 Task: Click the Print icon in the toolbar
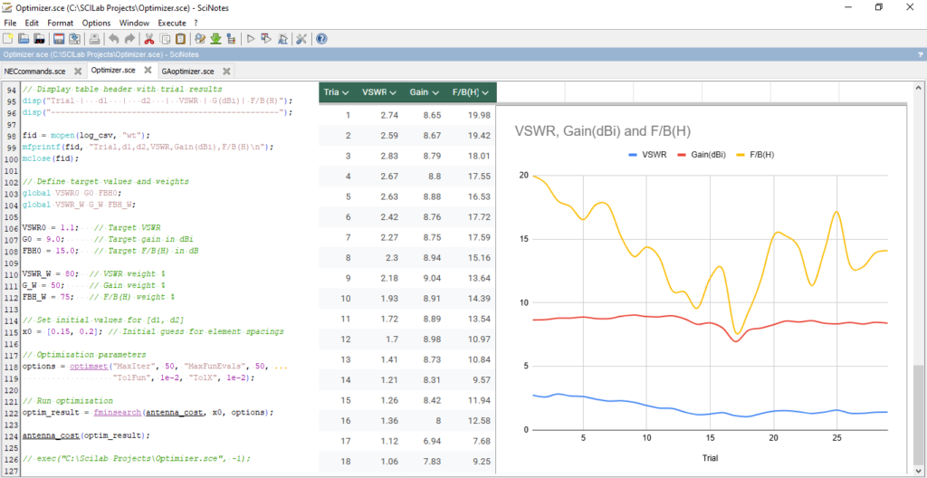coord(94,39)
